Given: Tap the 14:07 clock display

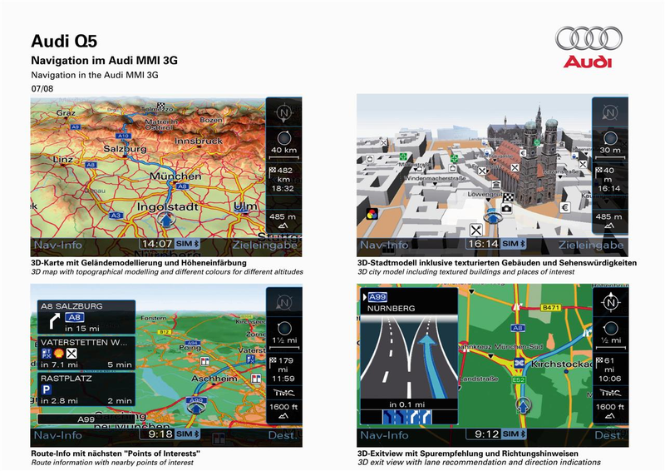Looking at the screenshot, I should (157, 244).
